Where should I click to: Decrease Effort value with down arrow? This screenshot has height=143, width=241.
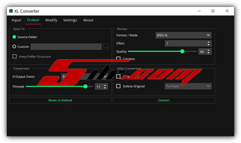(x=208, y=45)
